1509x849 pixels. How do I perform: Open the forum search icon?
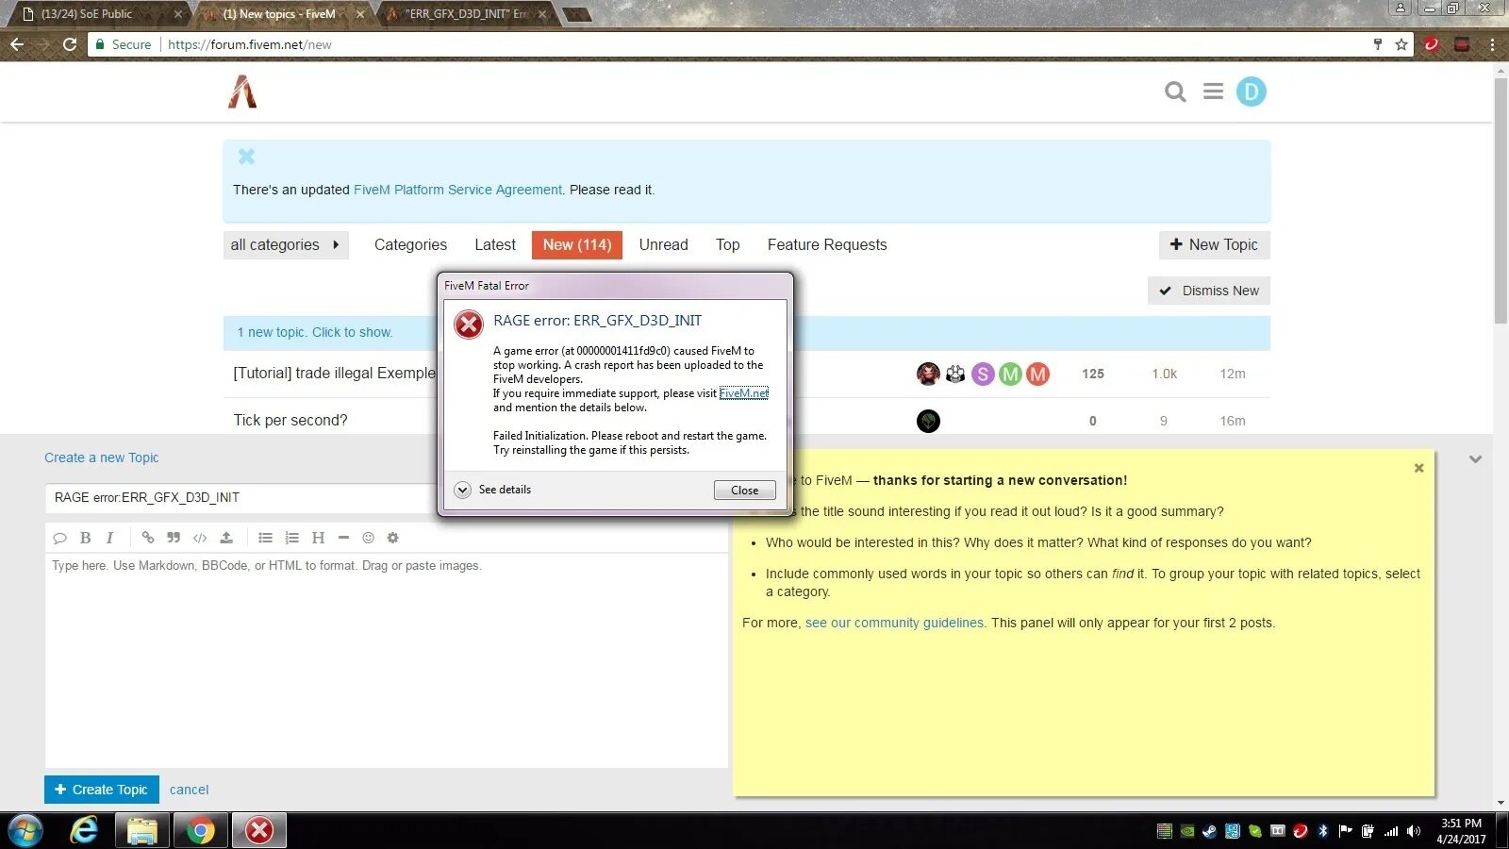pyautogui.click(x=1175, y=92)
